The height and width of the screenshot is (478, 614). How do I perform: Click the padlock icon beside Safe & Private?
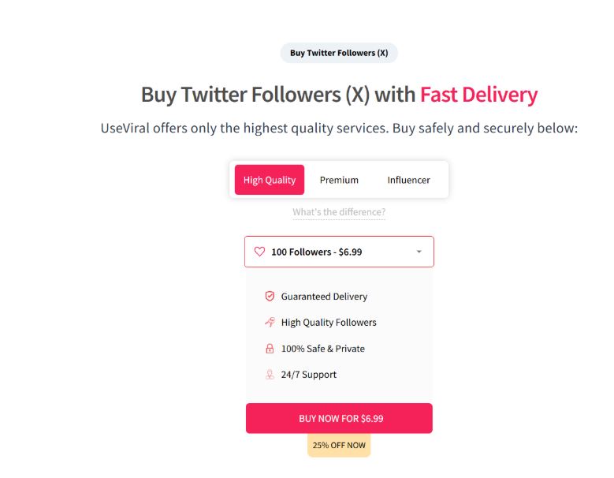pos(270,349)
